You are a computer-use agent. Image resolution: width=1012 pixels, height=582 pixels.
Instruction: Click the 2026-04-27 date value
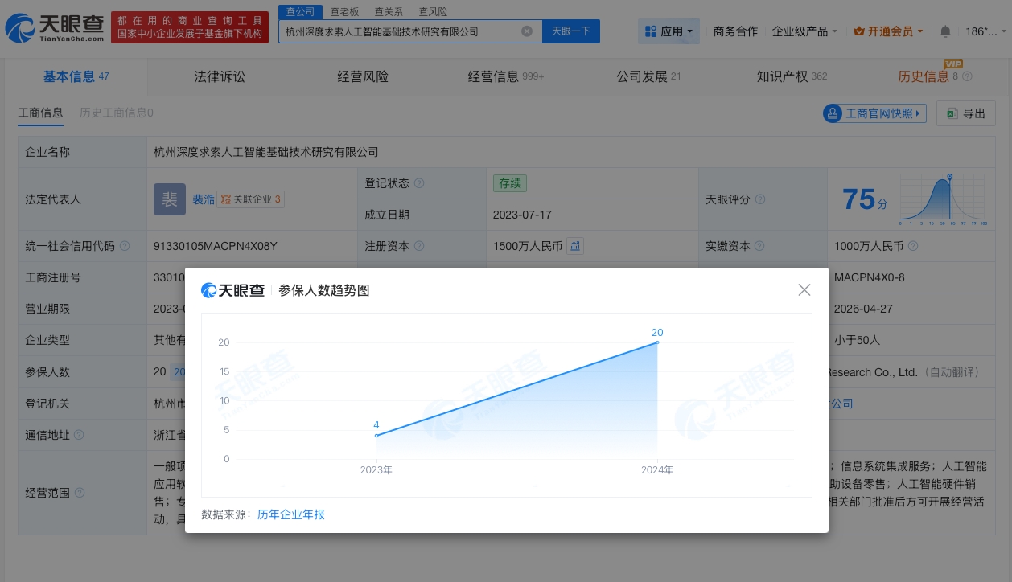(x=863, y=309)
